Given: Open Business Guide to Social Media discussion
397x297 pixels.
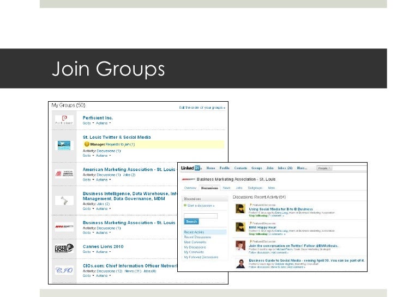Looking at the screenshot, I should 306,261.
